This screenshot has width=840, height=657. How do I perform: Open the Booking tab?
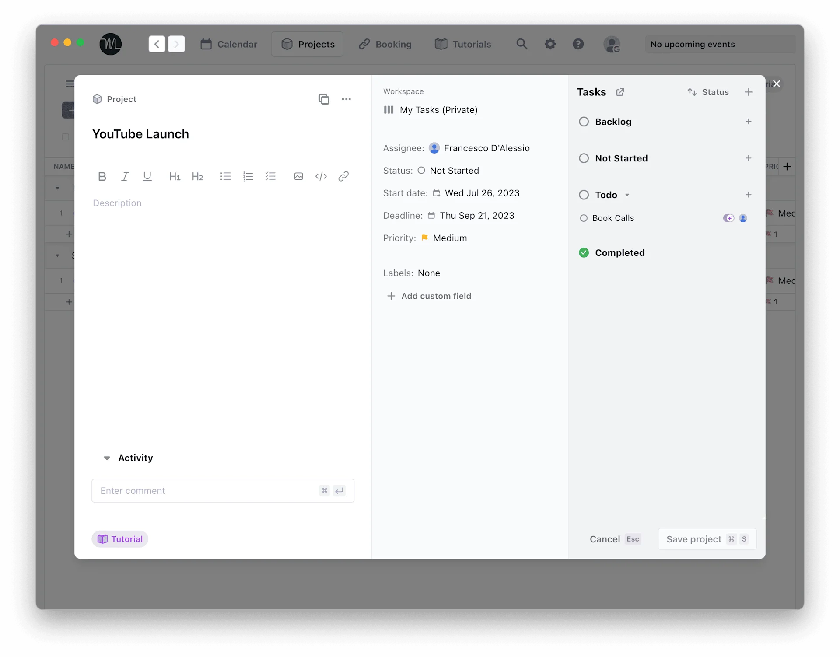click(x=385, y=44)
